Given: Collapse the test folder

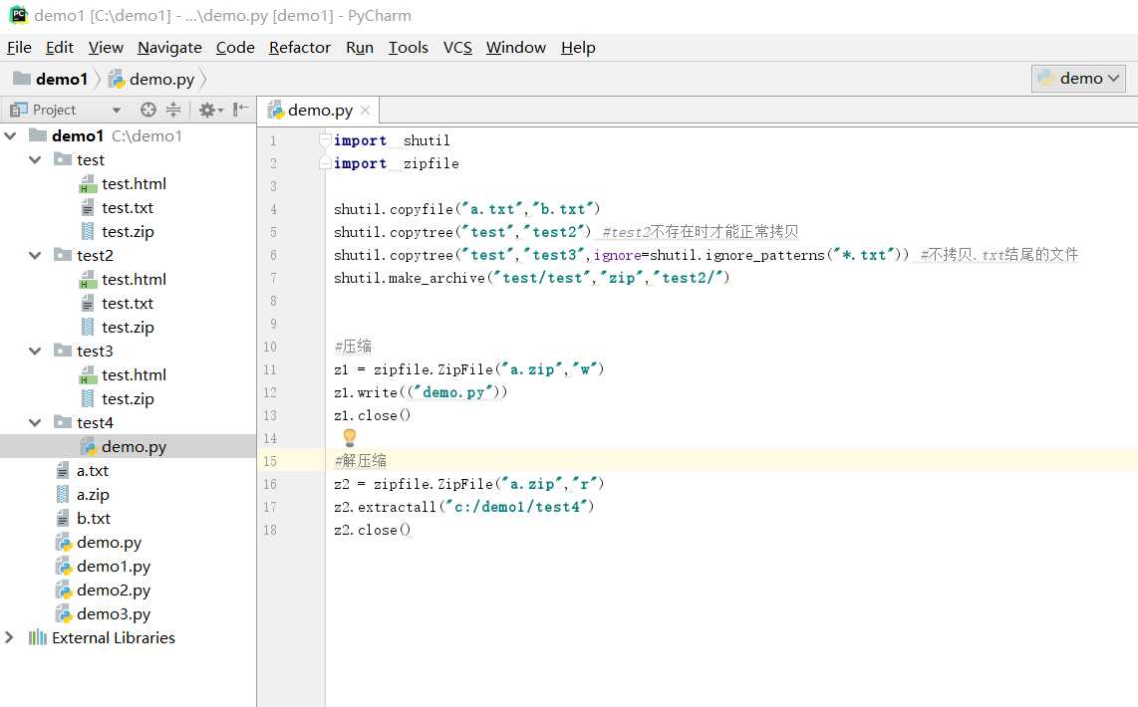Looking at the screenshot, I should click(35, 159).
